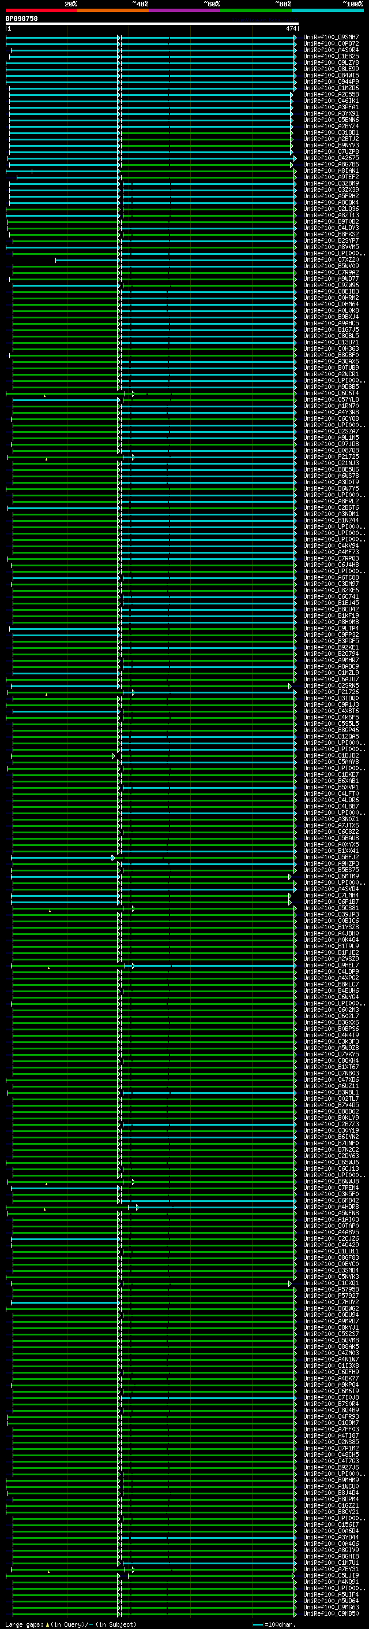Select hit label UniRef100_B9NYV3
Screen dimensions: 369x1629
click(x=331, y=146)
